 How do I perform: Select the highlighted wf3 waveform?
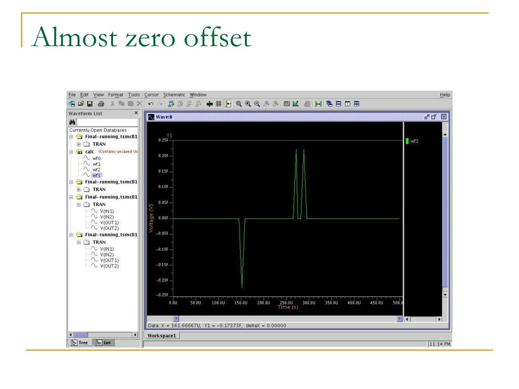pos(97,175)
